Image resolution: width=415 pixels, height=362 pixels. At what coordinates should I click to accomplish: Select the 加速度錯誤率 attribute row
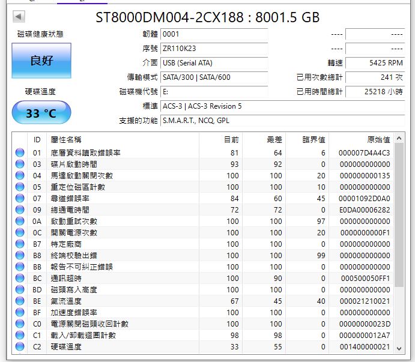point(203,312)
